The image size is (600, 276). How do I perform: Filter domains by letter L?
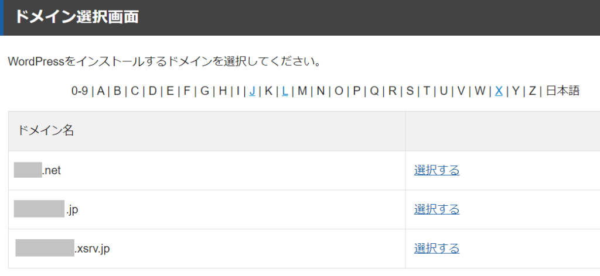tap(285, 91)
